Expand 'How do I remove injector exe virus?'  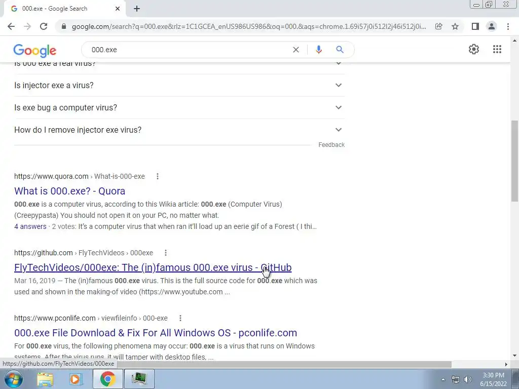click(x=179, y=130)
